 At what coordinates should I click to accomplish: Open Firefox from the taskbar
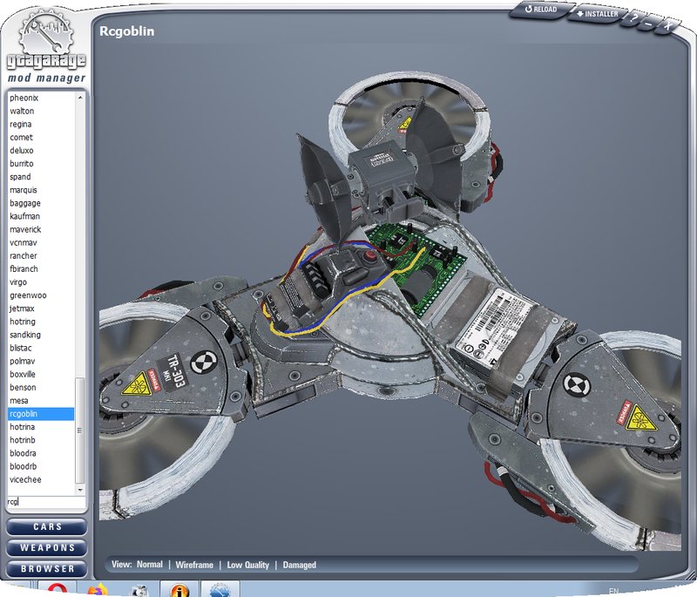click(98, 589)
